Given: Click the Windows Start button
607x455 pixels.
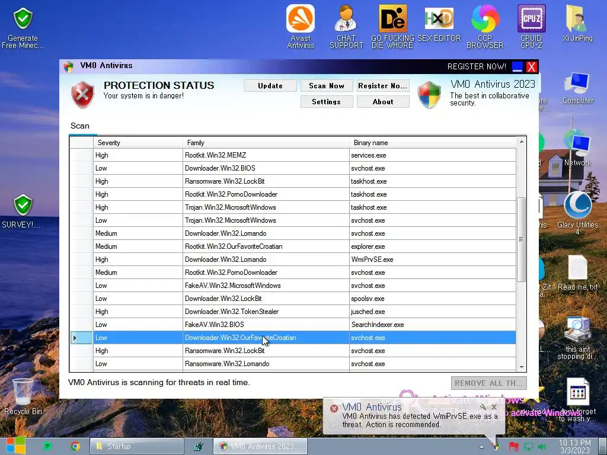Looking at the screenshot, I should [16, 446].
